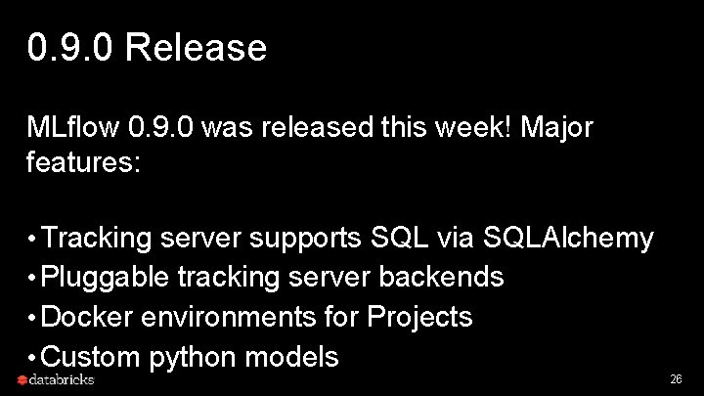Click the databricks logo icon
This screenshot has width=704, height=396.
click(22, 378)
